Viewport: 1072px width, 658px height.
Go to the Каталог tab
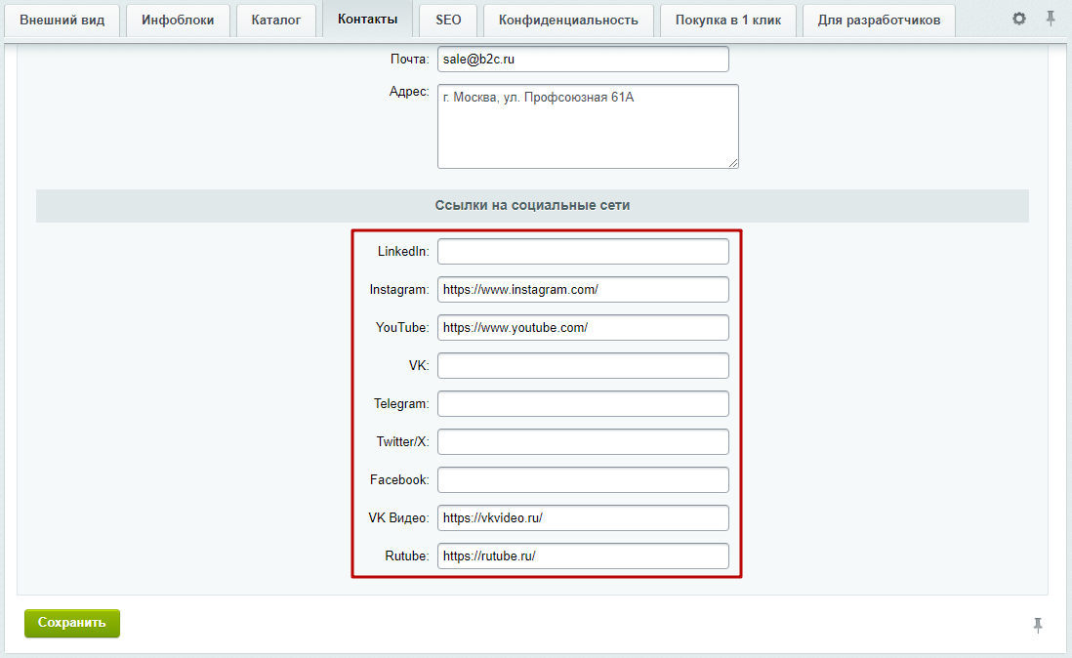point(276,20)
